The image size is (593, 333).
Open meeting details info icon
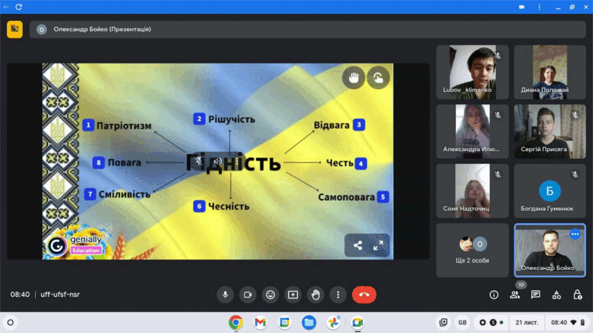[x=494, y=295]
